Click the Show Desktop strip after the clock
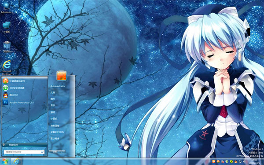Screen dimensions: 264x165 [x=262, y=161]
